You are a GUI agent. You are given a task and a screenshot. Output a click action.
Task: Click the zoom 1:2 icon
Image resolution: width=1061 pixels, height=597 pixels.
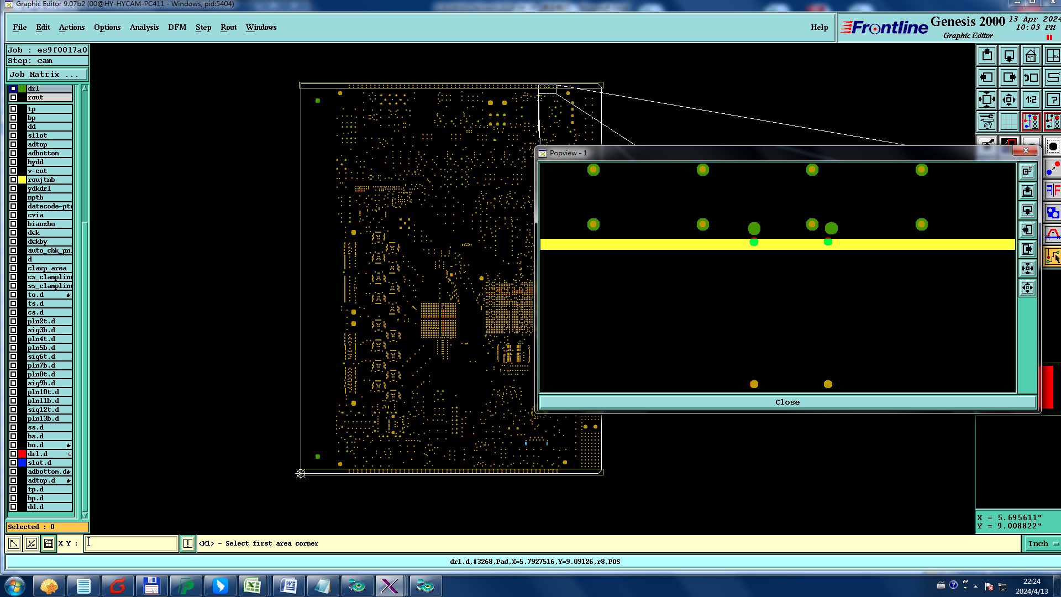pos(1031,100)
